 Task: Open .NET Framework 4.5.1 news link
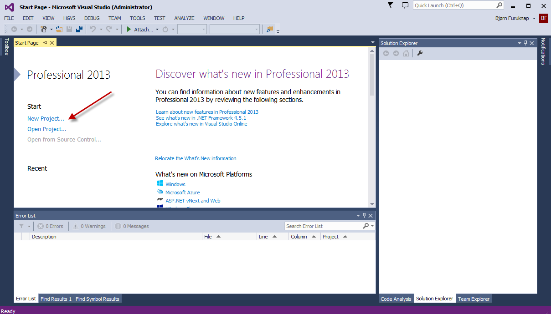[201, 118]
